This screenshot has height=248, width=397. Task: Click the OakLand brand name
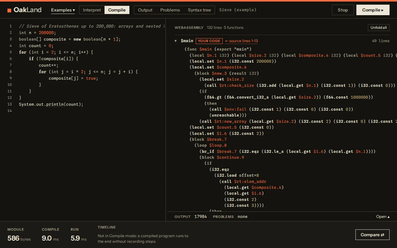tap(28, 10)
